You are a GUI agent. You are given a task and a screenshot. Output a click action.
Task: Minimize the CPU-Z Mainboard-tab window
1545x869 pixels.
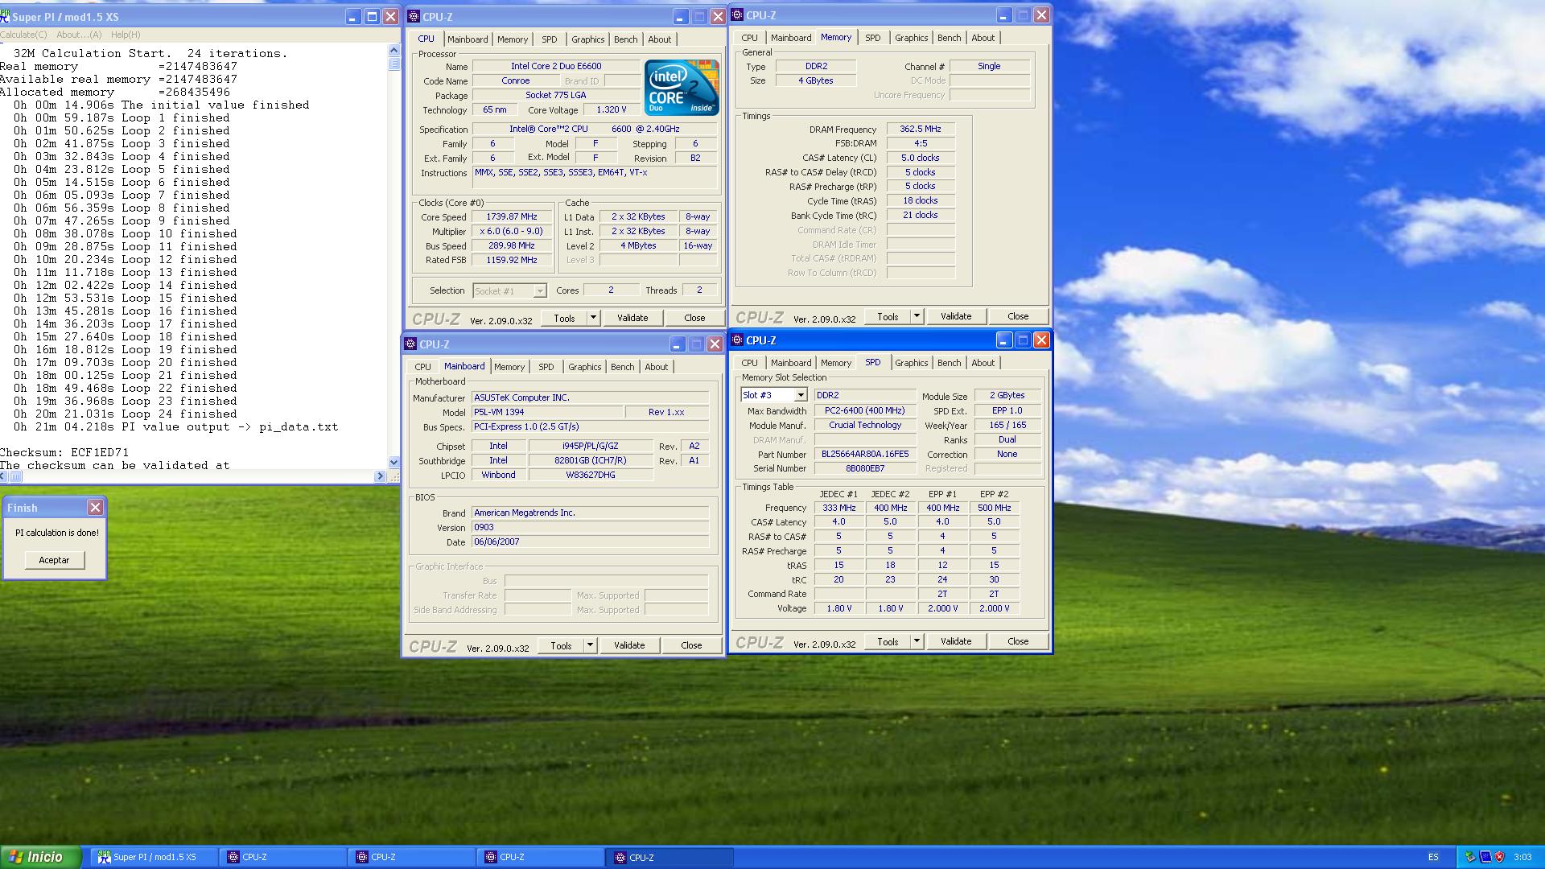tap(677, 344)
